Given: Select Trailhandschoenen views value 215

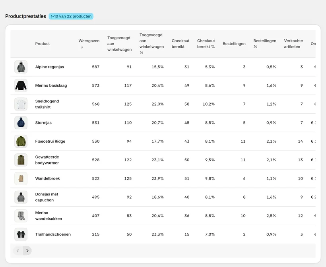Looking at the screenshot, I should pyautogui.click(x=96, y=234).
